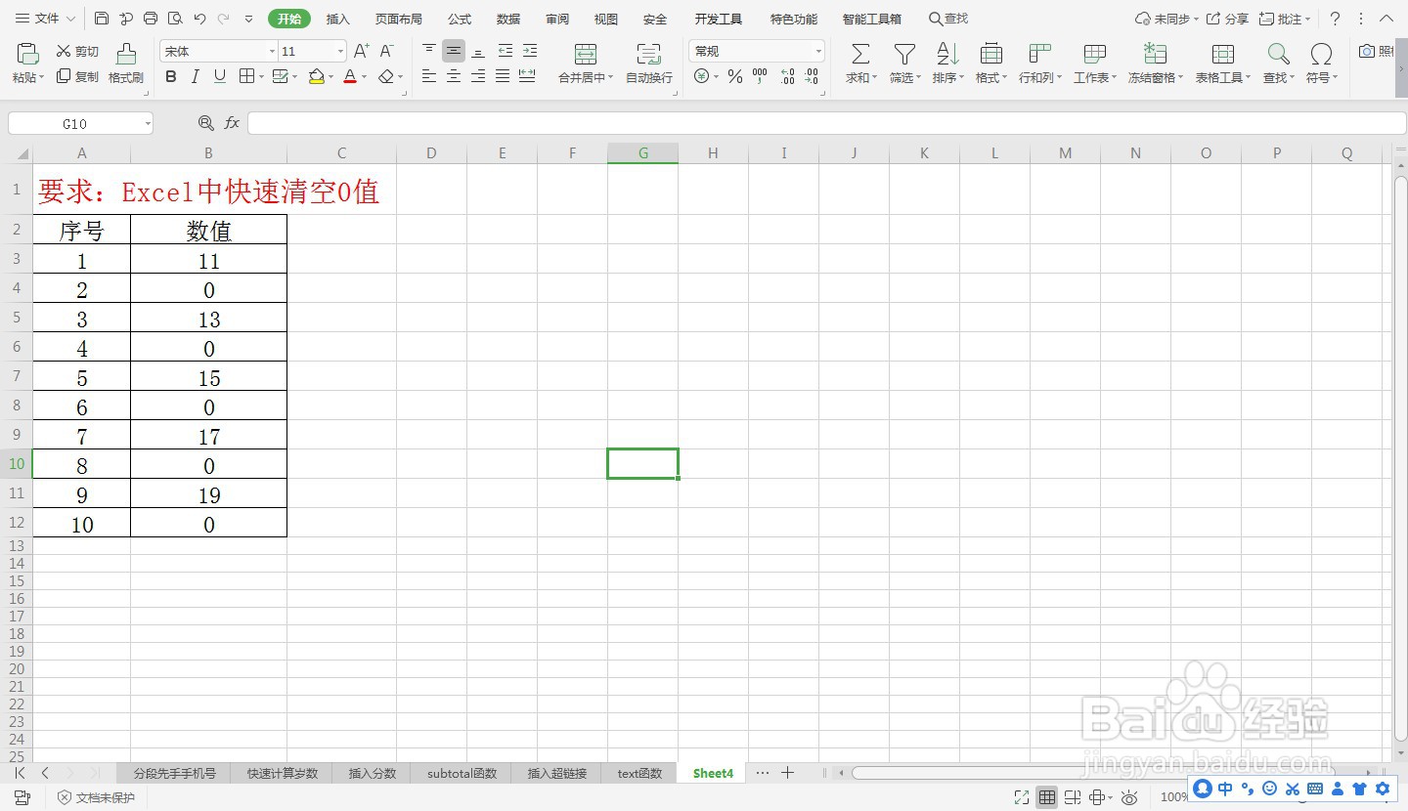Viewport: 1408px width, 811px height.
Task: Increase font size with A+ icon
Action: click(361, 51)
